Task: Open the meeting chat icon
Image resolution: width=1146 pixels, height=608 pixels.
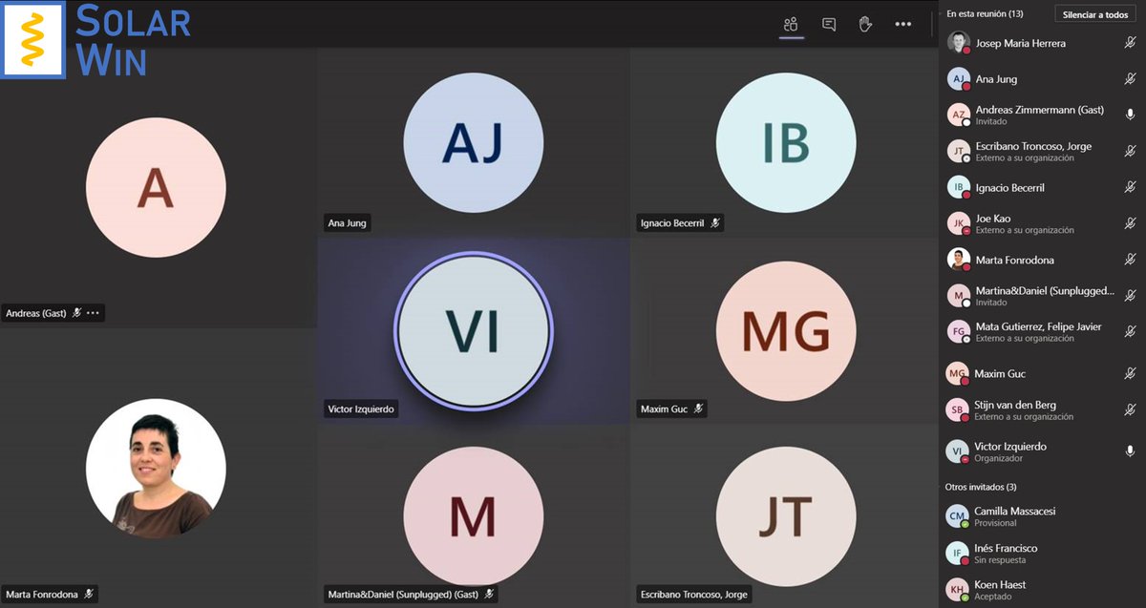Action: 829,25
